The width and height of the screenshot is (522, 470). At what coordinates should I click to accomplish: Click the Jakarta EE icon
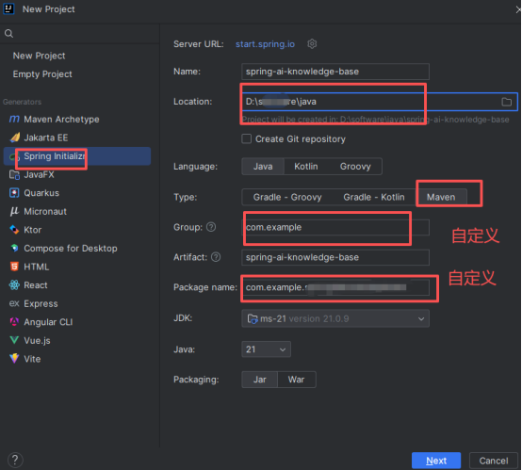(15, 138)
